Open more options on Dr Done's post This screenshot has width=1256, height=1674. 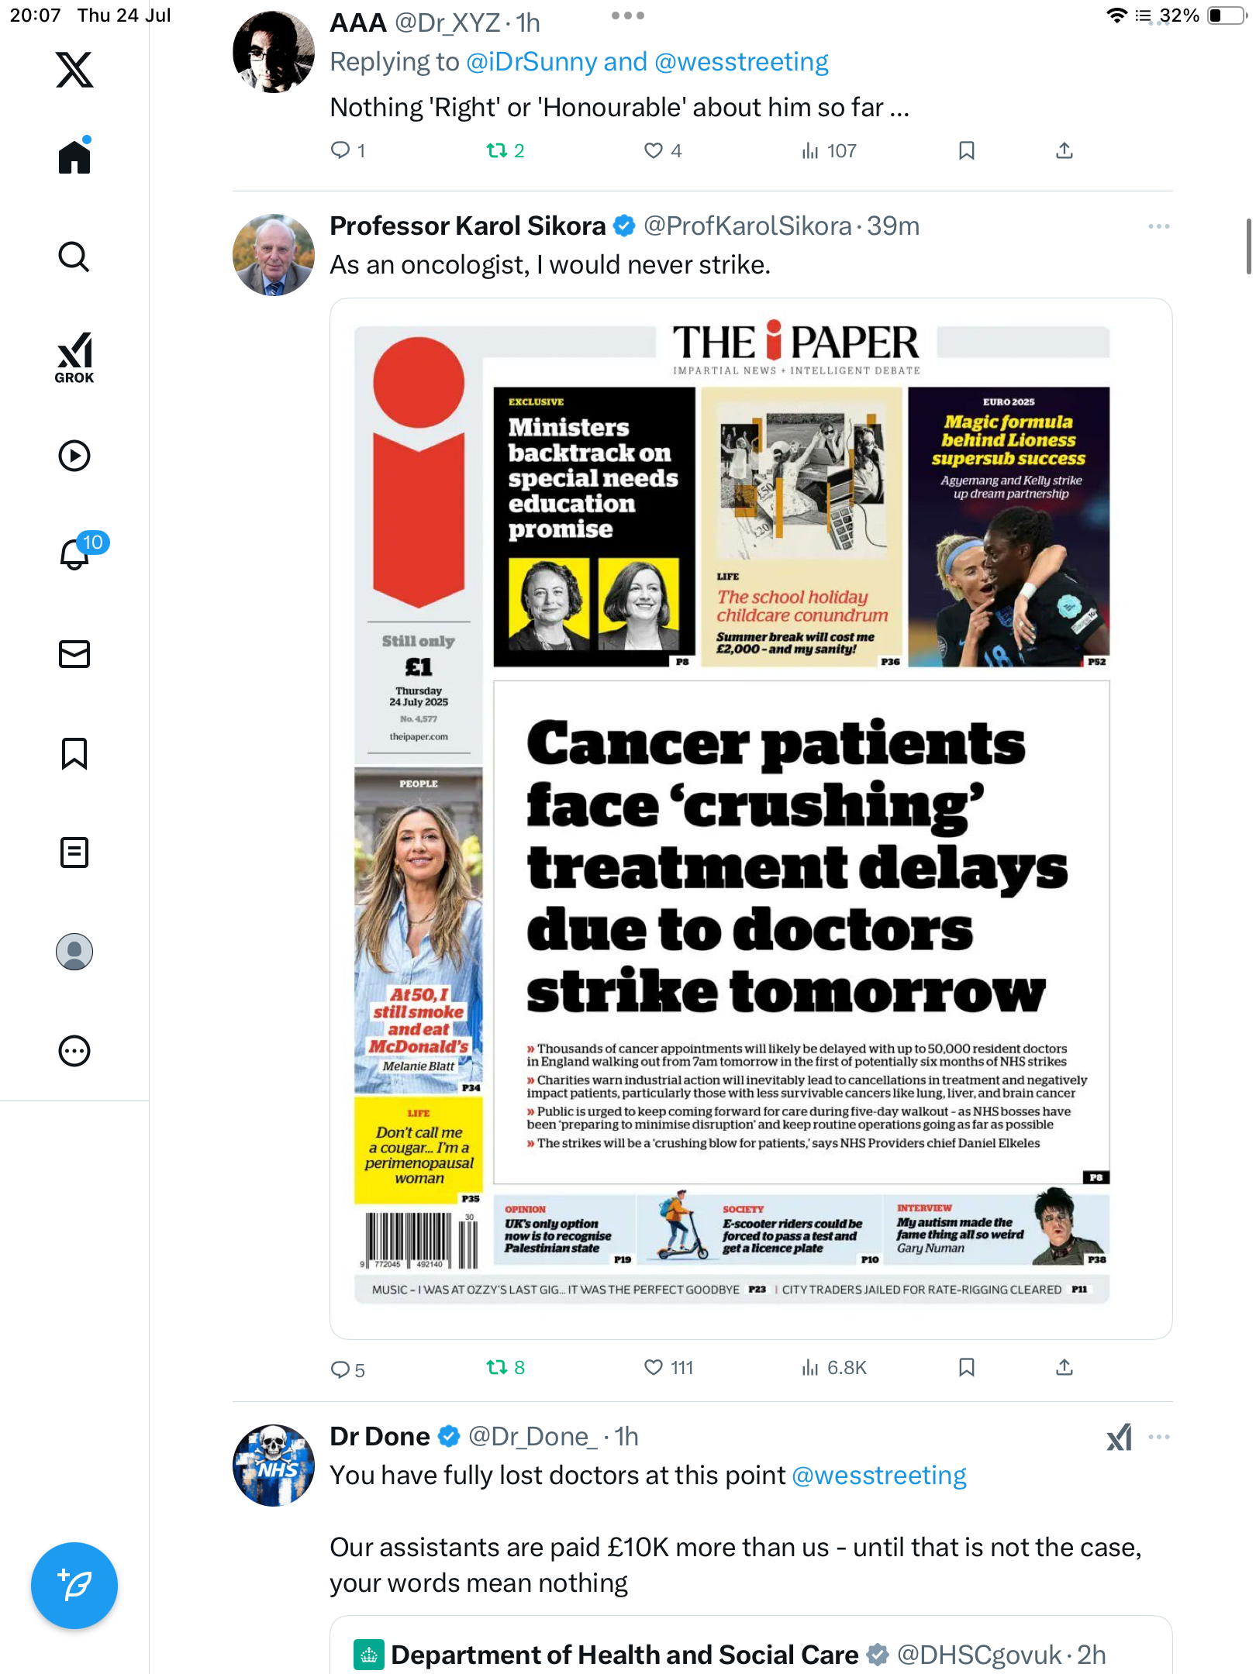[1159, 1437]
